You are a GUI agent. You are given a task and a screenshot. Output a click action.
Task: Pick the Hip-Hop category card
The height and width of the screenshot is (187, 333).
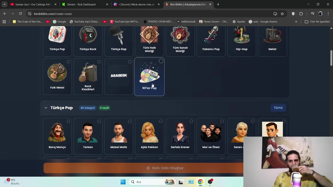(x=241, y=41)
